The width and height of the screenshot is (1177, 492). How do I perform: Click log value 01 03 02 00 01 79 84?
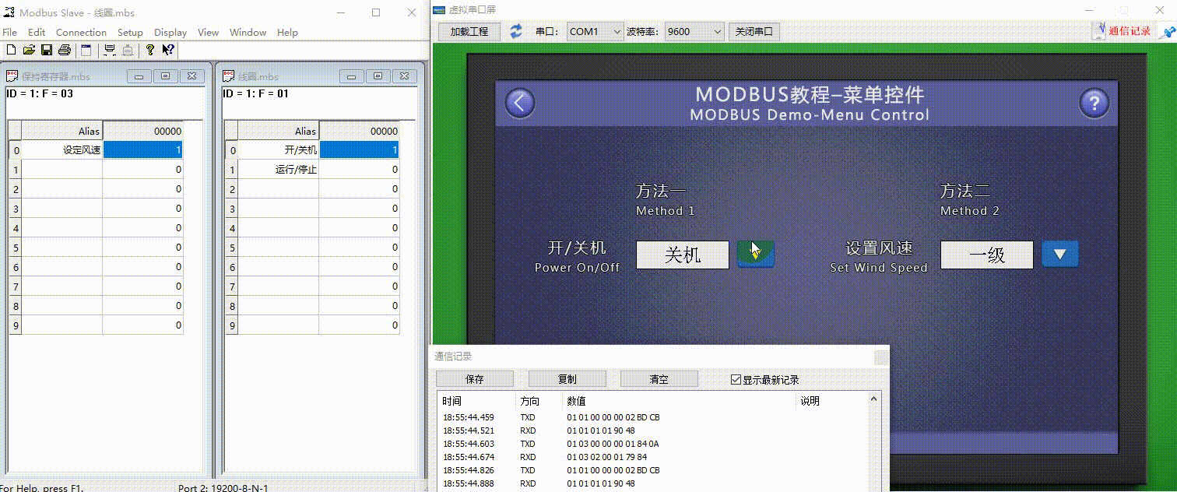tap(606, 457)
